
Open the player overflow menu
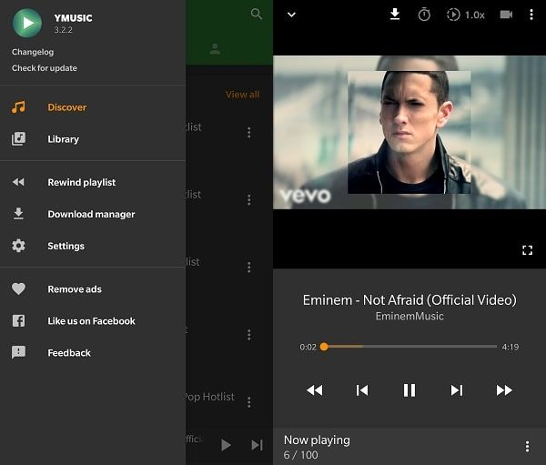click(531, 15)
